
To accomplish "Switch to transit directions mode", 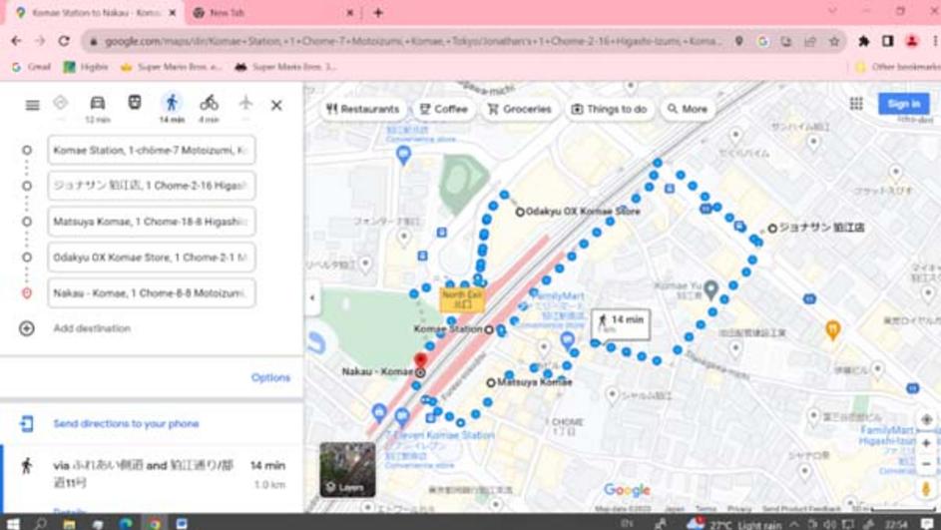I will pos(135,103).
